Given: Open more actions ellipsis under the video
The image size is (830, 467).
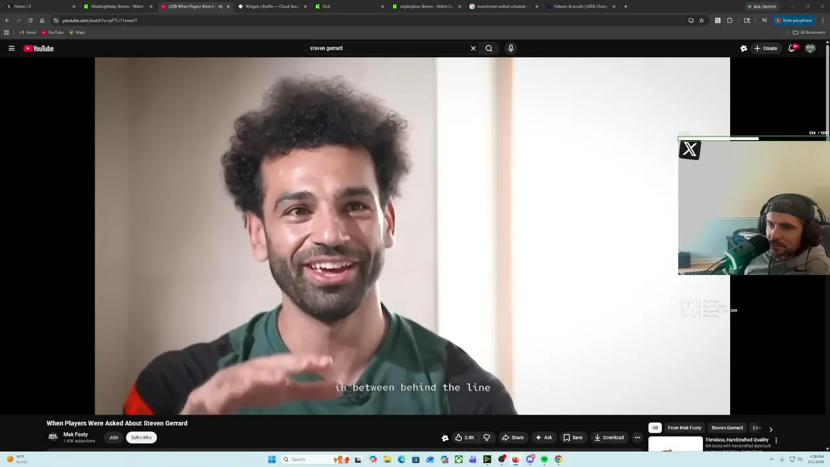Looking at the screenshot, I should [637, 437].
